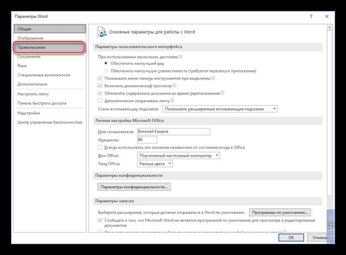Select the Правописание category
Image resolution: width=346 pixels, height=255 pixels.
49,47
